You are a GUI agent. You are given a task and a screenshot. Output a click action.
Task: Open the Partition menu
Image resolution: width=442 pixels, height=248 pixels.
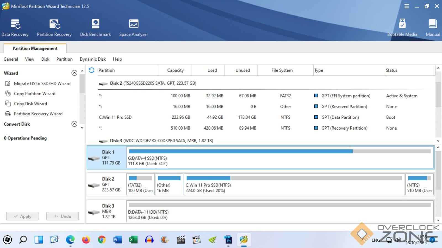coord(64,59)
